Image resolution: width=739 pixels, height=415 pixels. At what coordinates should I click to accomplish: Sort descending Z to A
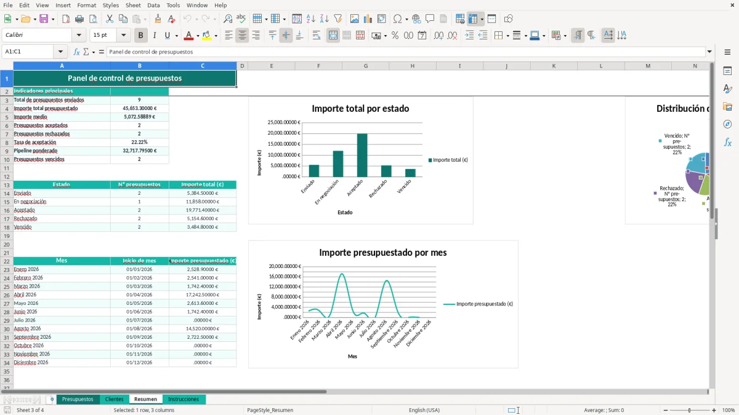[x=324, y=19]
